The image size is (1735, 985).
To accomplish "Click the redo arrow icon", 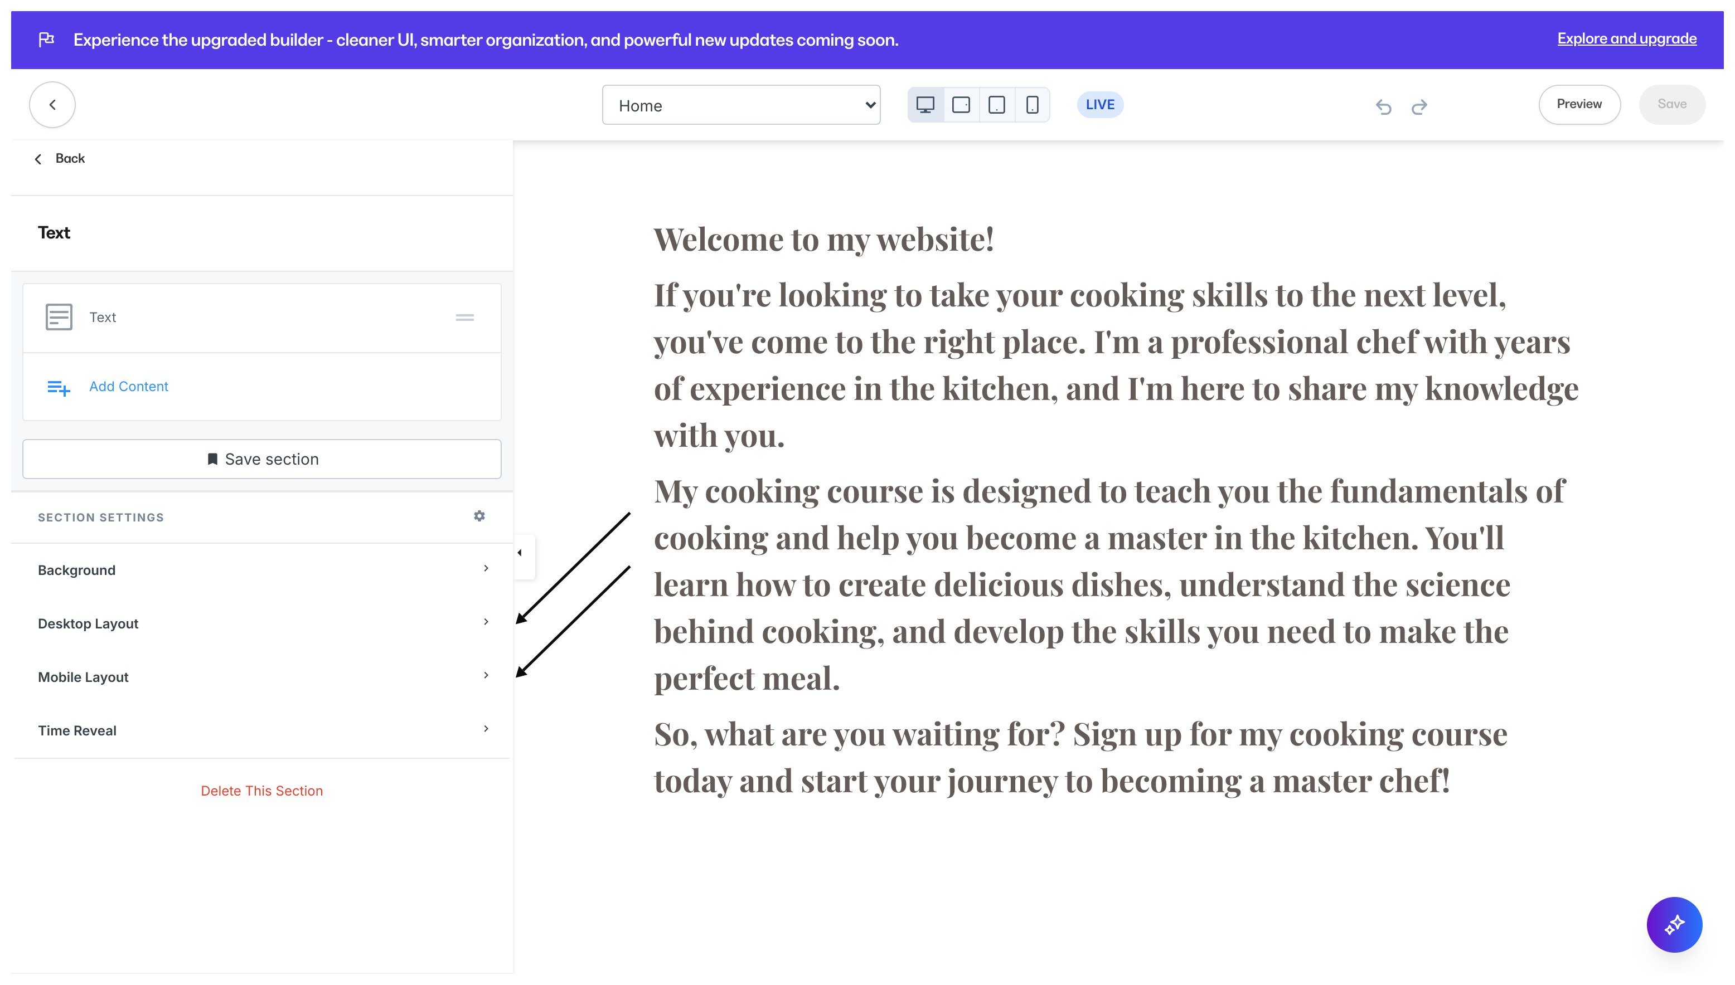I will click(1419, 106).
